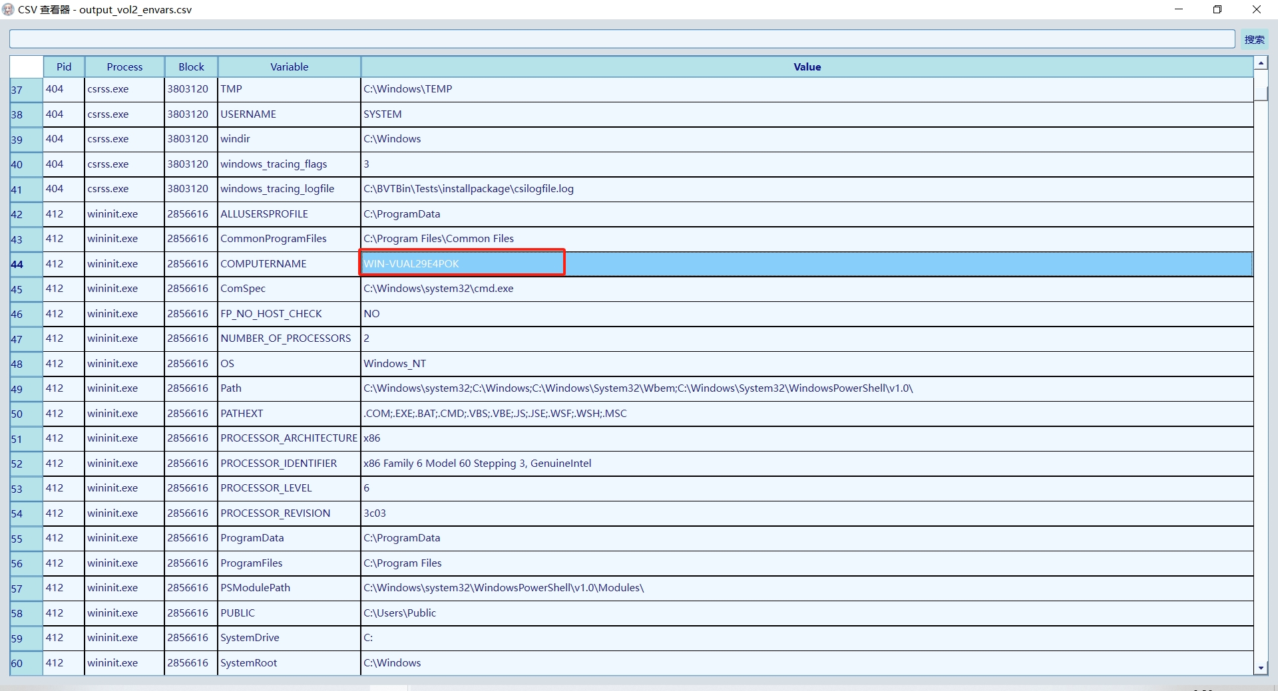1278x691 pixels.
Task: Select the NO value cell
Action: (807, 314)
